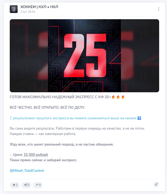Click the eye views counter
Screen dimensions: 167x194
pos(15,185)
